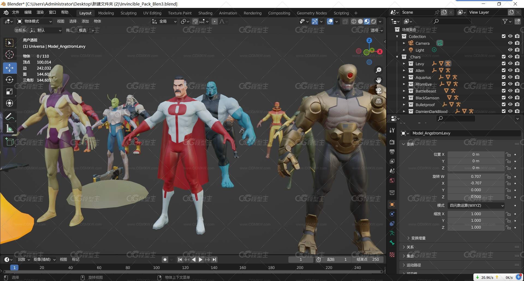Switch to the Sculpting workspace tab
Viewport: 524px width, 281px height.
pyautogui.click(x=129, y=13)
